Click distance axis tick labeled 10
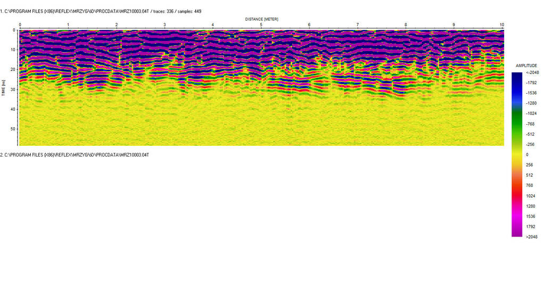 [x=501, y=25]
